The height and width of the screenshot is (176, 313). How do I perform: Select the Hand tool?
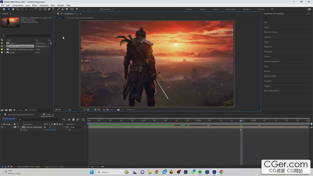click(13, 9)
